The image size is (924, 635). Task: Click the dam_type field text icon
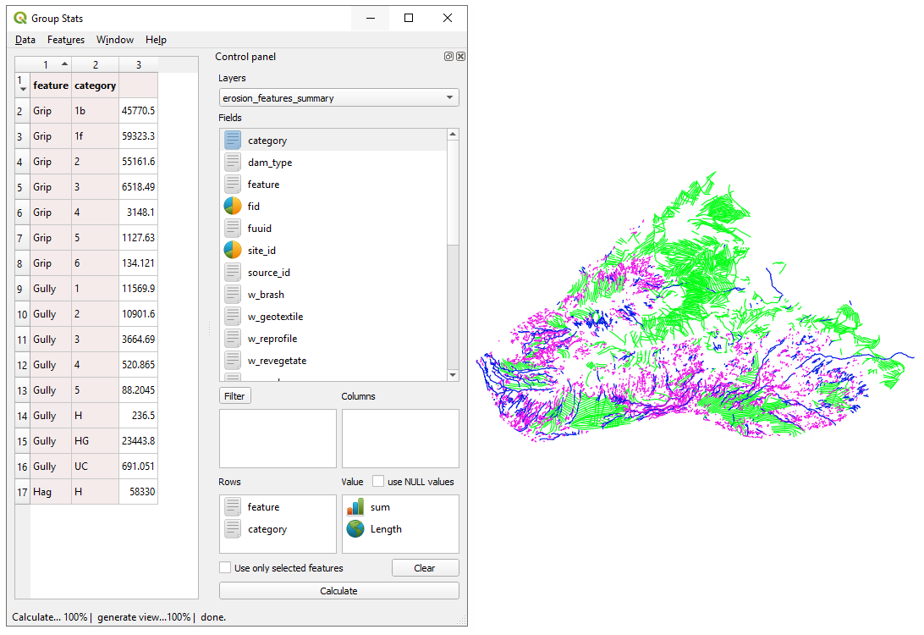pos(233,163)
